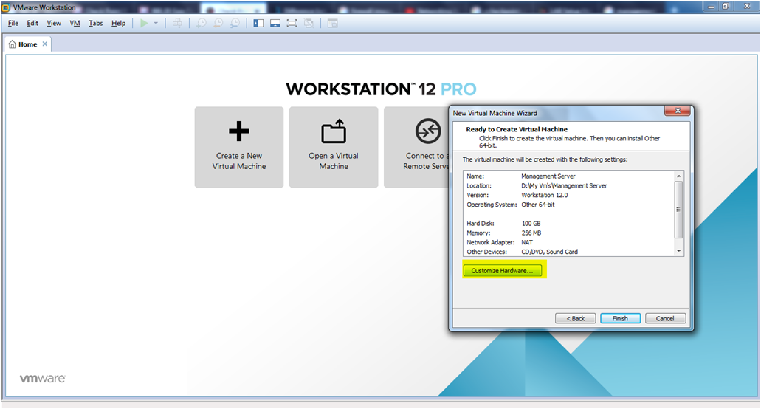Click Open a Virtual Machine tile
The width and height of the screenshot is (761, 409).
pos(334,147)
